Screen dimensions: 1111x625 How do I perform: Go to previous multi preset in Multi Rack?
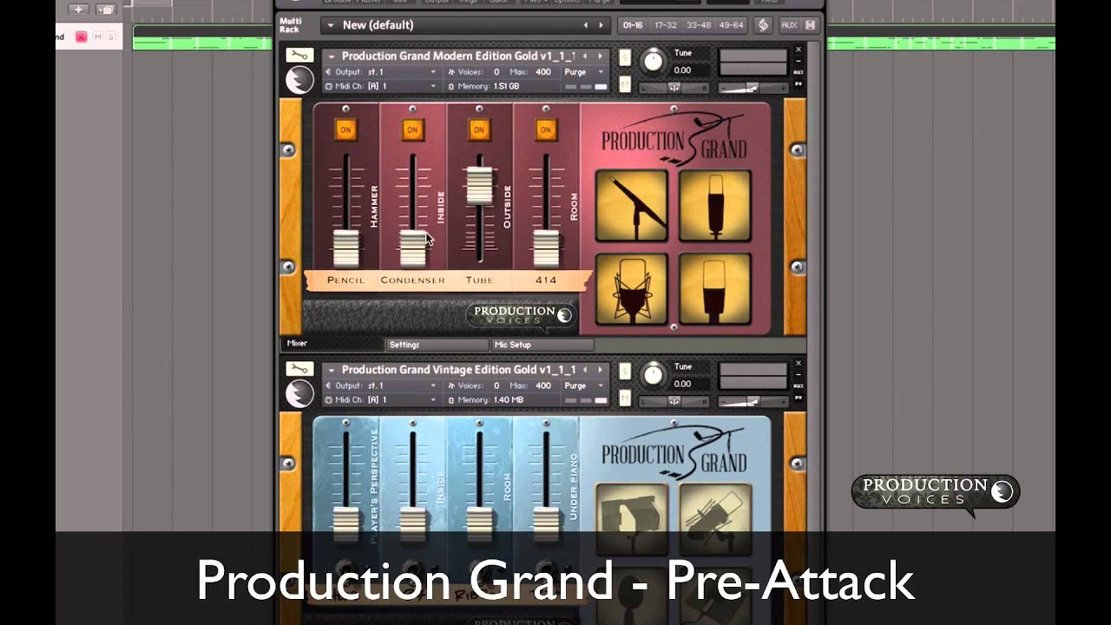coord(585,25)
